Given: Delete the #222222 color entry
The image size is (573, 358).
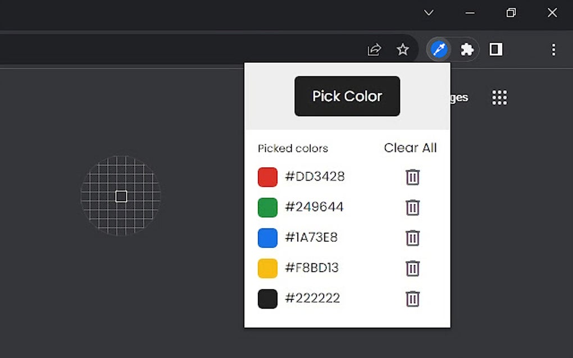Looking at the screenshot, I should 412,299.
